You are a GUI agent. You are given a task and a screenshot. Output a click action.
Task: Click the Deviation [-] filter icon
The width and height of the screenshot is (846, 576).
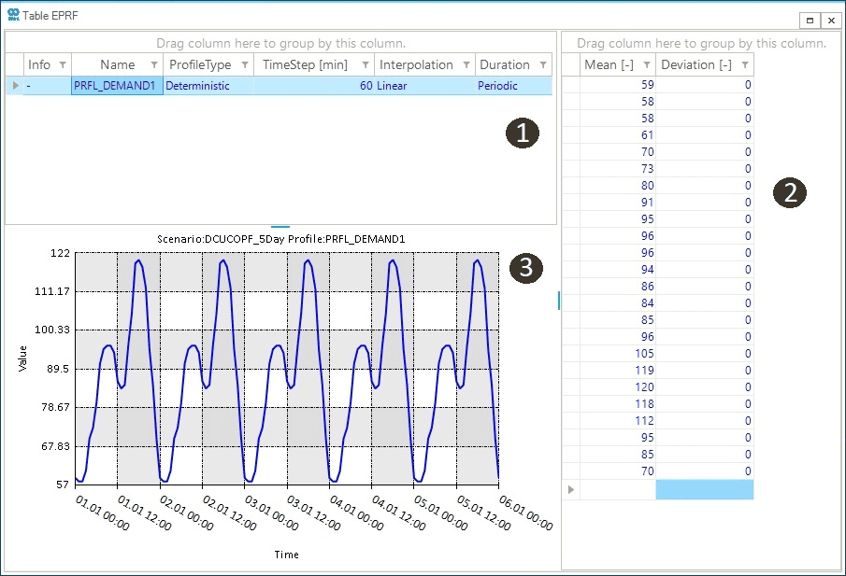[x=745, y=64]
